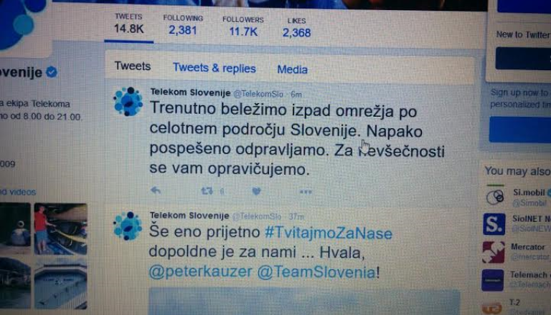551x315 pixels.
Task: Select the Tweets tab
Action: (133, 66)
